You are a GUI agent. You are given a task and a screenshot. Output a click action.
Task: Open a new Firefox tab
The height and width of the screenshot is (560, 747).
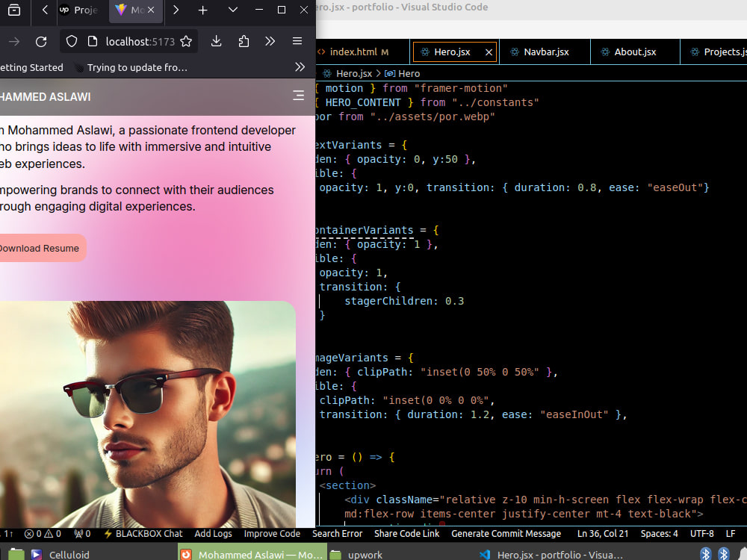203,10
